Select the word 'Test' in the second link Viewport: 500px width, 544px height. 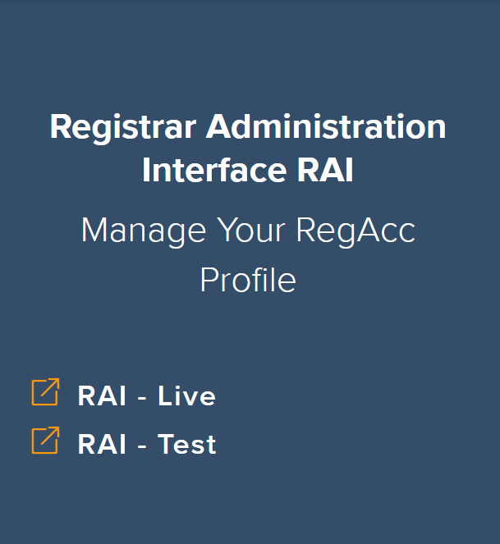coord(187,444)
